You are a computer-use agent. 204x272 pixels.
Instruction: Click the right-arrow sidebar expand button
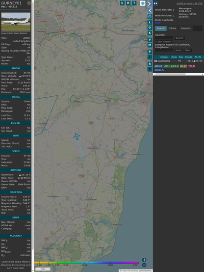click(x=150, y=3)
